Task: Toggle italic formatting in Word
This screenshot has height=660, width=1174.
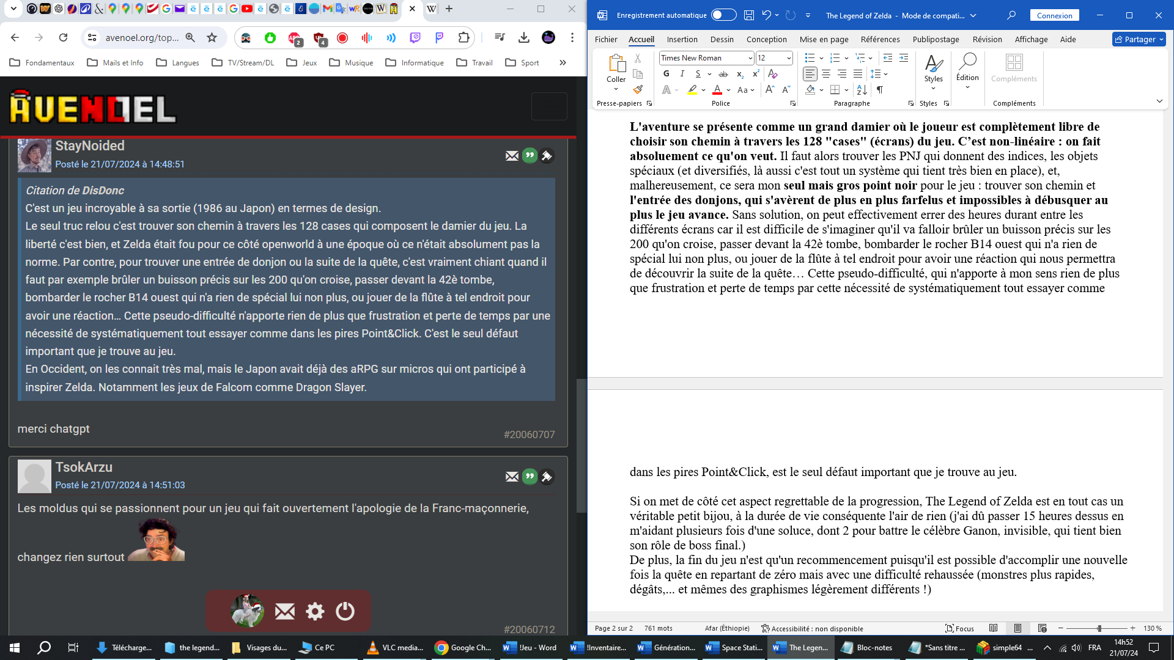Action: coord(682,74)
